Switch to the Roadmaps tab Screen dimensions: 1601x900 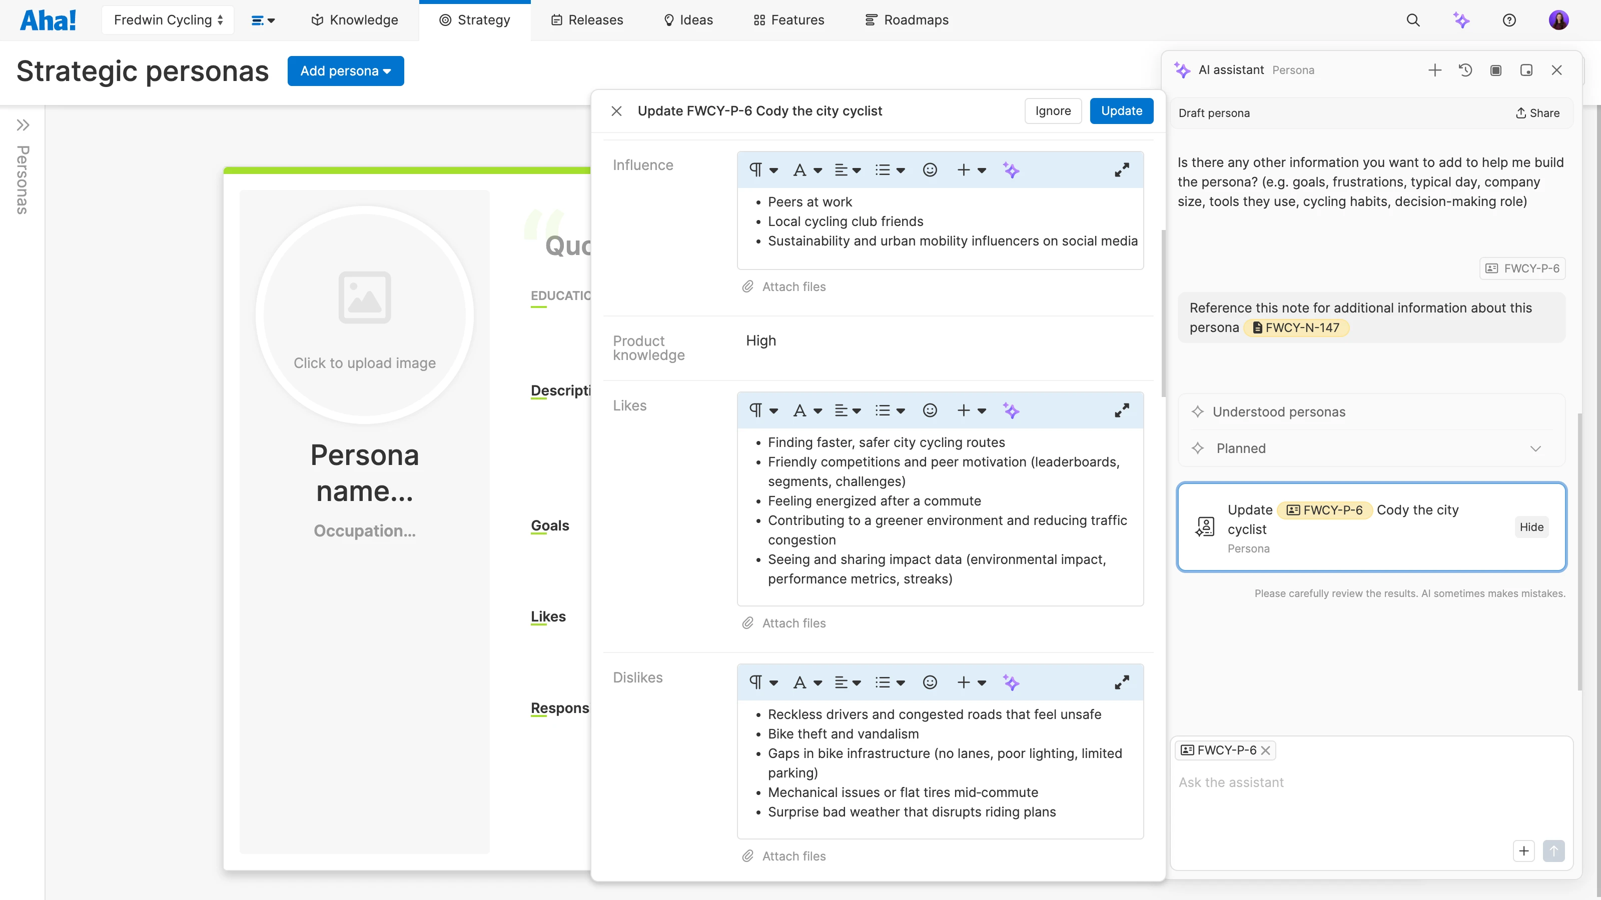point(907,20)
